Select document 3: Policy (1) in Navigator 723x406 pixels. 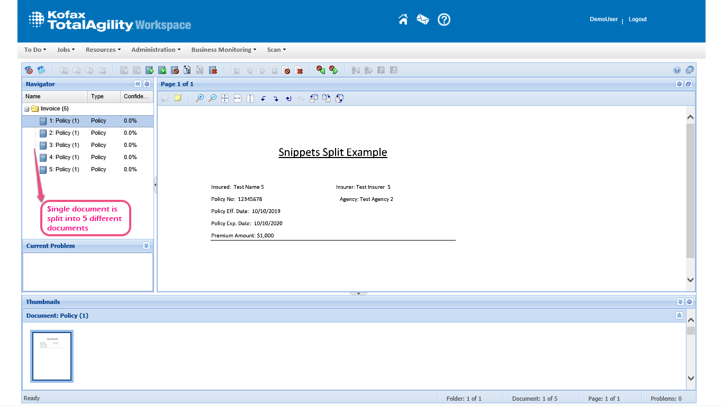(x=64, y=145)
